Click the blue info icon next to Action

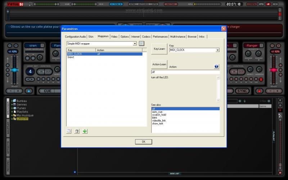coord(216,66)
